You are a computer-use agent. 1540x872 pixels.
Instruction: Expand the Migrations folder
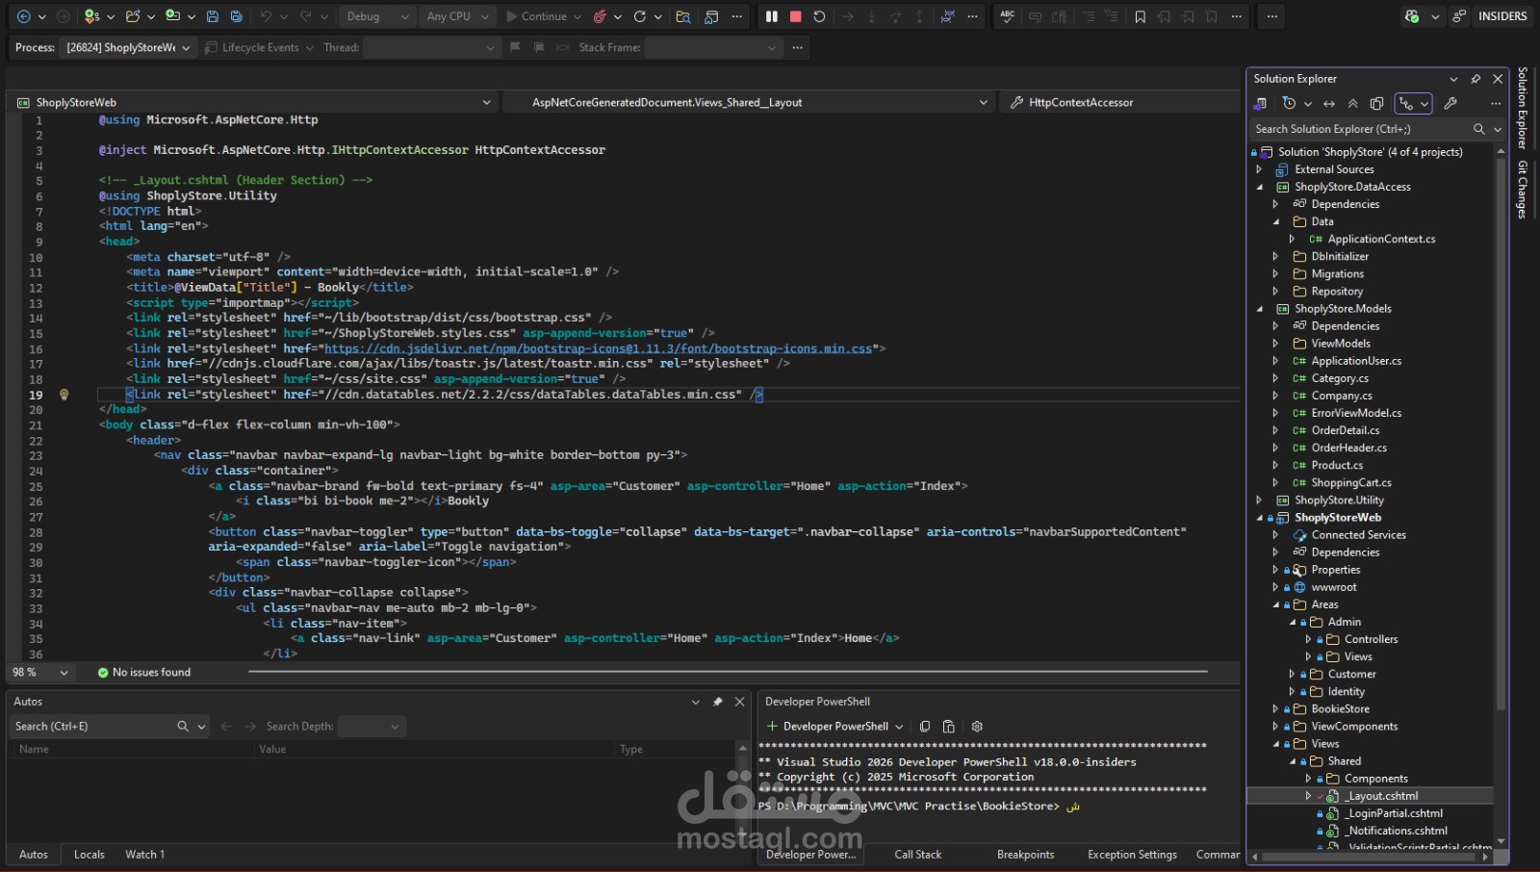(x=1276, y=274)
